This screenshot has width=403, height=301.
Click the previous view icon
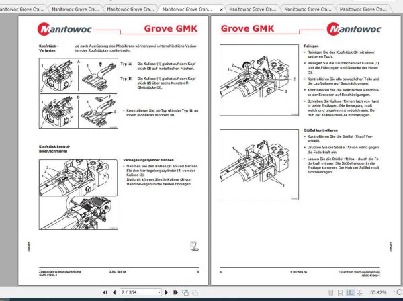coord(185,292)
